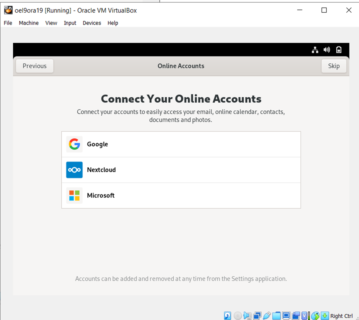Open the Input menu

[70, 23]
